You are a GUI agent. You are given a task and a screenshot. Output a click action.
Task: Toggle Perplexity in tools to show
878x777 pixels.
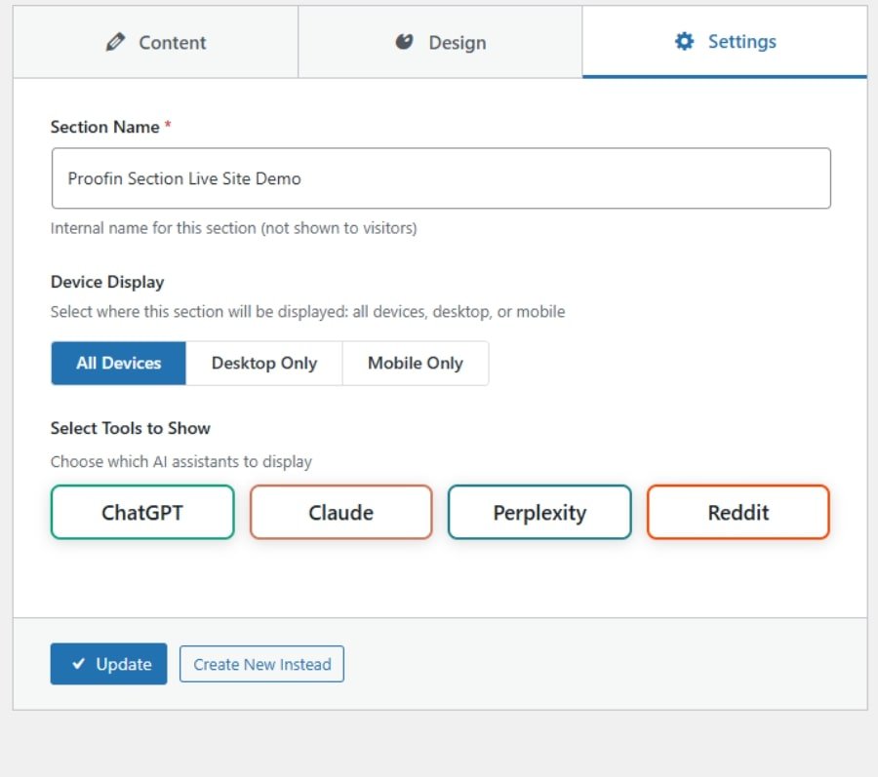point(539,513)
